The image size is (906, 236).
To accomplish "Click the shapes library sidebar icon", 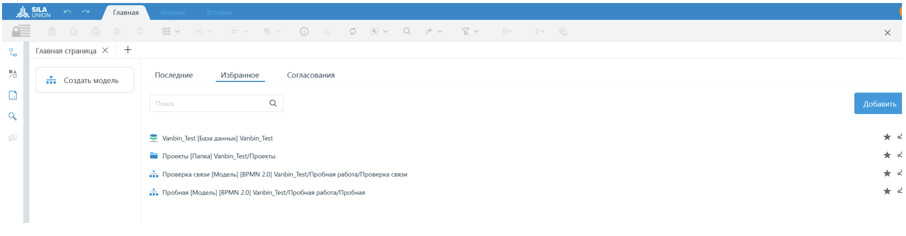I will [13, 74].
